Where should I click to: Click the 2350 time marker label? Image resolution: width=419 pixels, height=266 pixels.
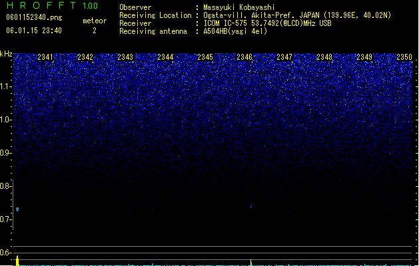(x=404, y=57)
